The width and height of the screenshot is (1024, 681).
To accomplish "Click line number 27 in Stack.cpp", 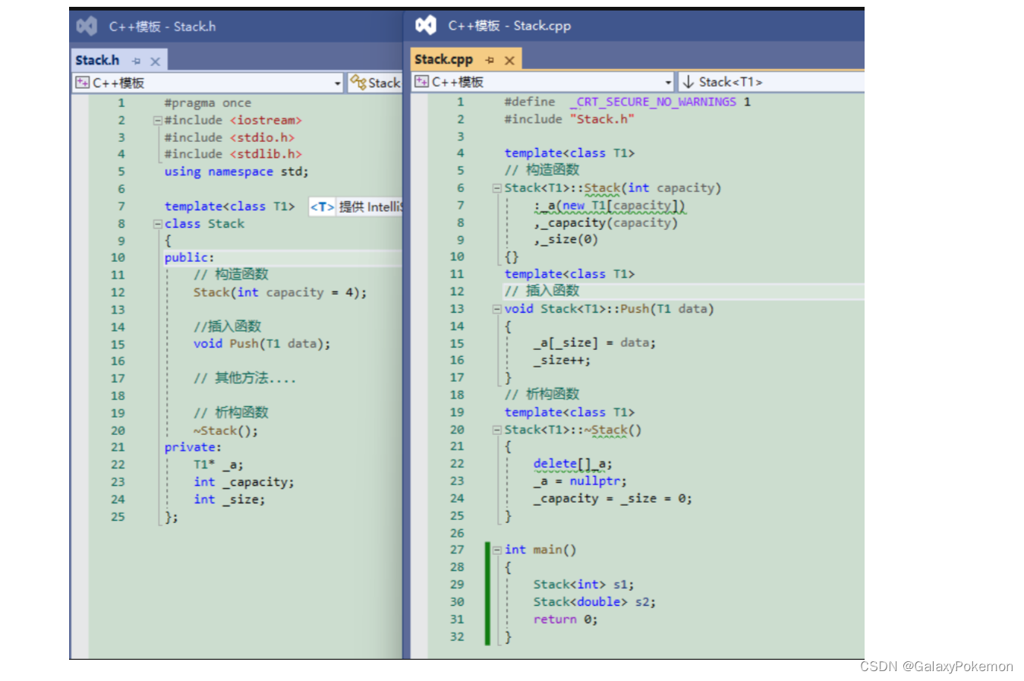I will 457,550.
